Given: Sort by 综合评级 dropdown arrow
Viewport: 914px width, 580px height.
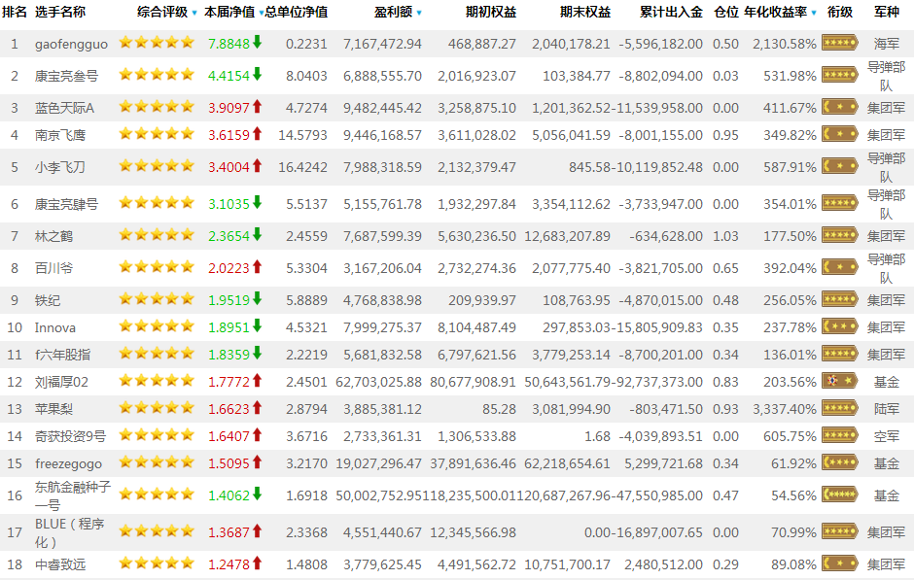Looking at the screenshot, I should click(194, 14).
